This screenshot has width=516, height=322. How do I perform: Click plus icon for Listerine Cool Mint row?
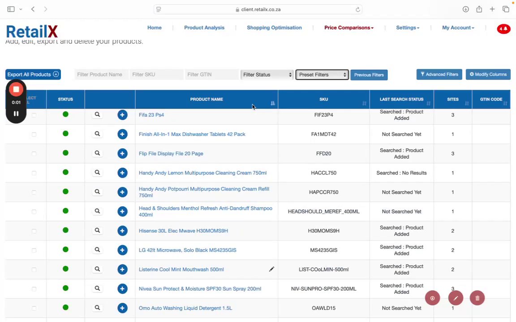tap(122, 269)
